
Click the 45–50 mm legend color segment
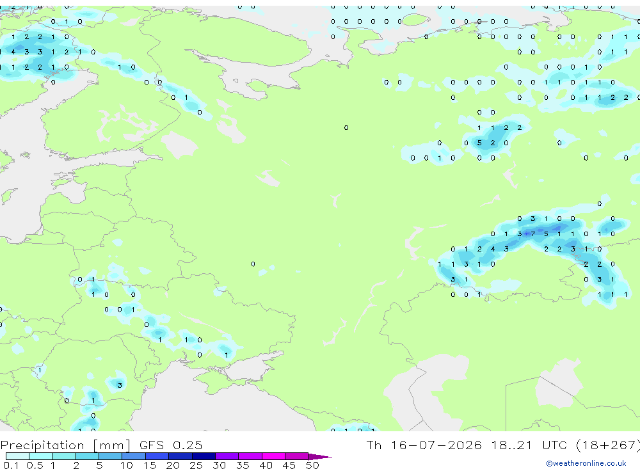pos(296,456)
